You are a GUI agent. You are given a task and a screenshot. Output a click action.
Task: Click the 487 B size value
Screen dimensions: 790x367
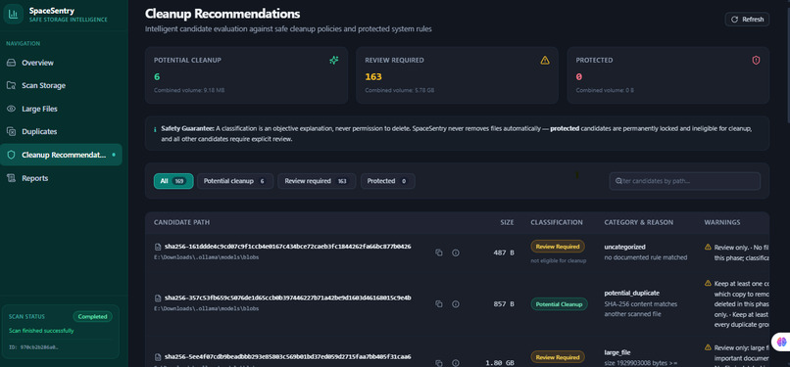pyautogui.click(x=504, y=252)
